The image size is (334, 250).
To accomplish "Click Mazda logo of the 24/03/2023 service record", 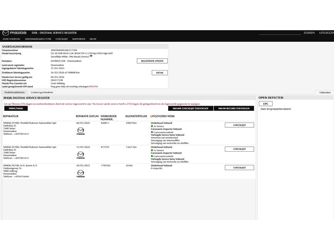I will point(80,173).
